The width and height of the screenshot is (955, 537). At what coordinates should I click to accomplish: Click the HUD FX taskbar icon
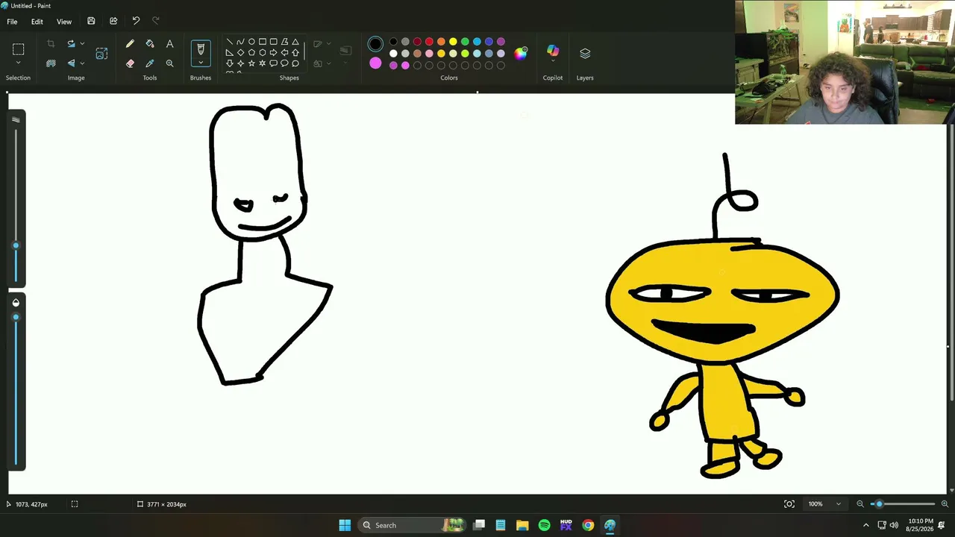tap(566, 525)
